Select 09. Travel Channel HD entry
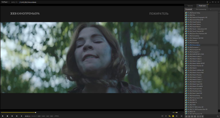The image size is (220, 118). [201, 31]
